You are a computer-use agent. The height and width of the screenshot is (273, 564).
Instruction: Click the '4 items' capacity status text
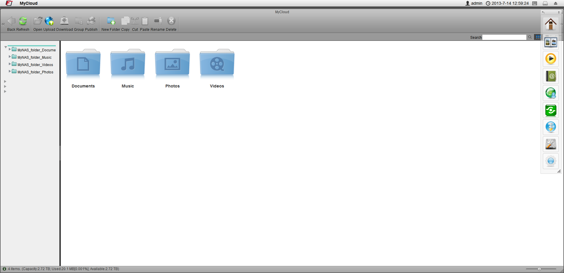click(63, 269)
